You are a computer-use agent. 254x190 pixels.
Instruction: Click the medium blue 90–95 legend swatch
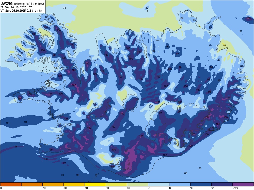pos(201,184)
